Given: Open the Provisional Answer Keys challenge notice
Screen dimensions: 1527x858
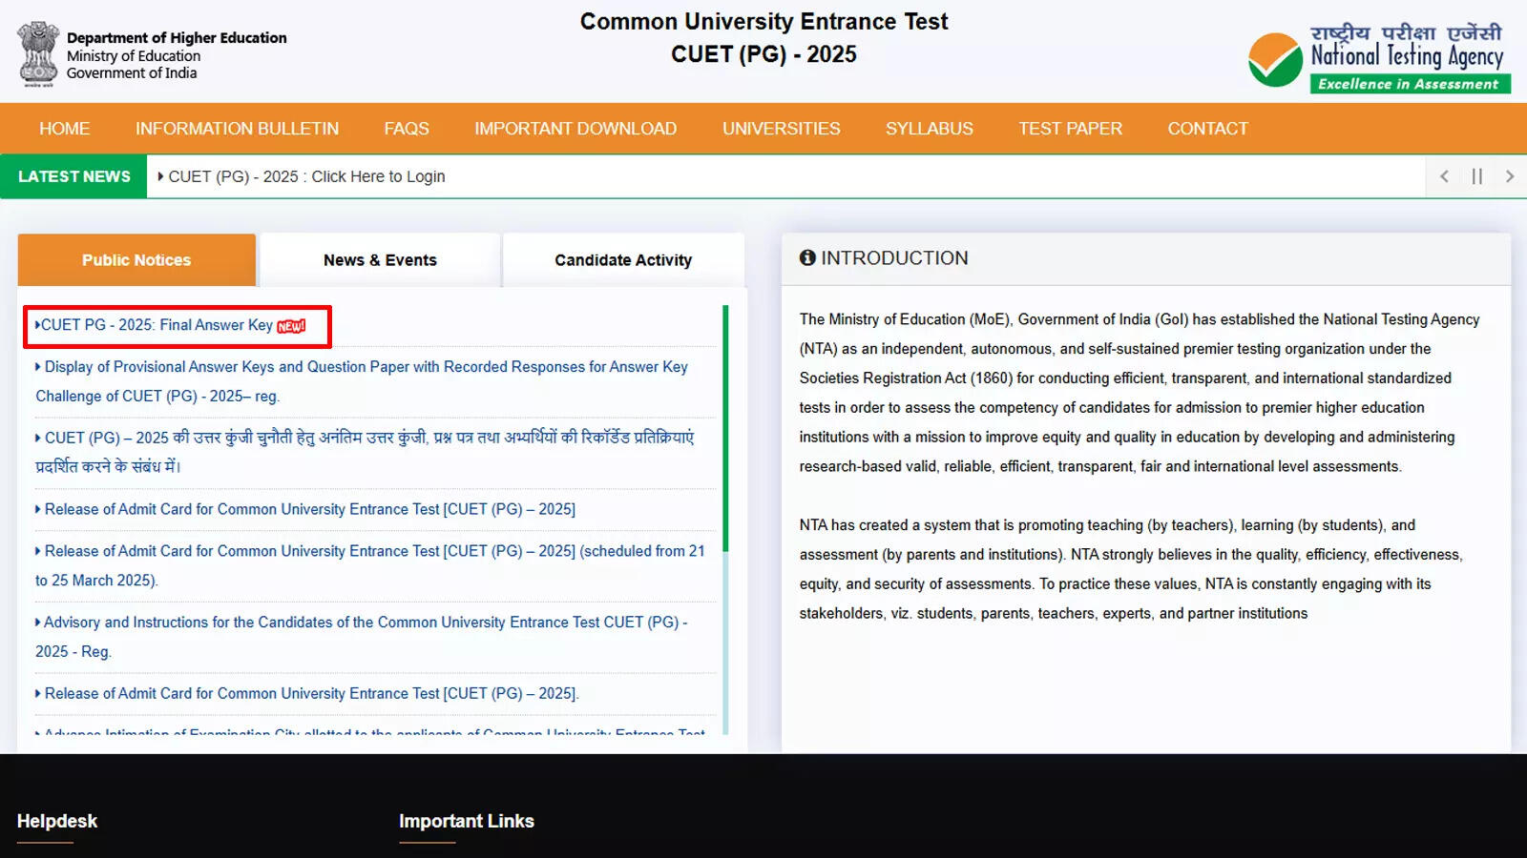Looking at the screenshot, I should coord(362,381).
